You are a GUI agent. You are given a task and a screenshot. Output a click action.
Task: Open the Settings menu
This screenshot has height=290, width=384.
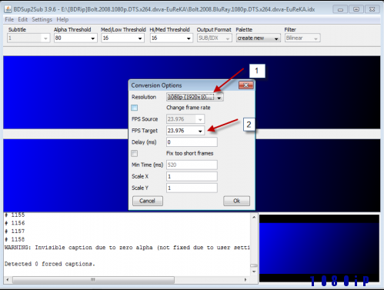(42, 20)
